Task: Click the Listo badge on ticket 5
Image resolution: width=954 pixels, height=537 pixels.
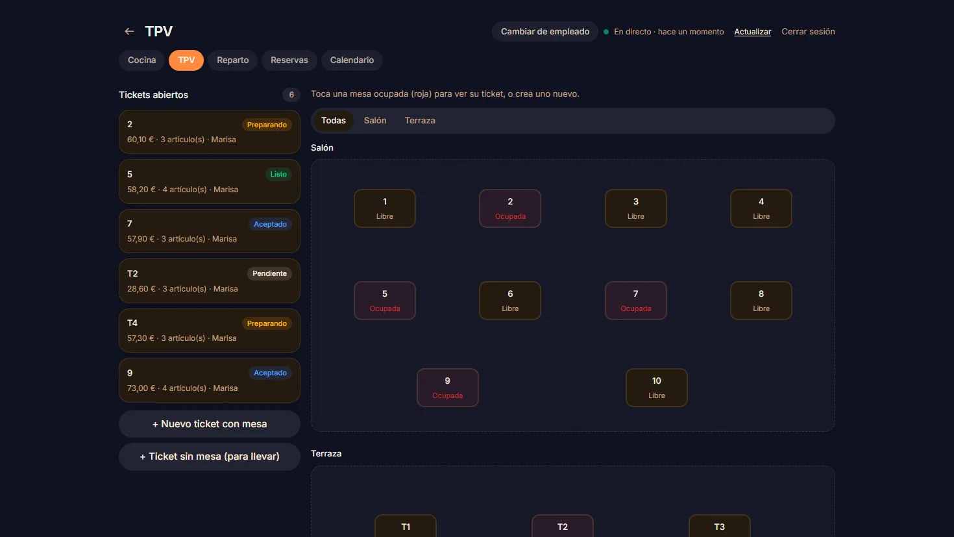Action: tap(278, 174)
